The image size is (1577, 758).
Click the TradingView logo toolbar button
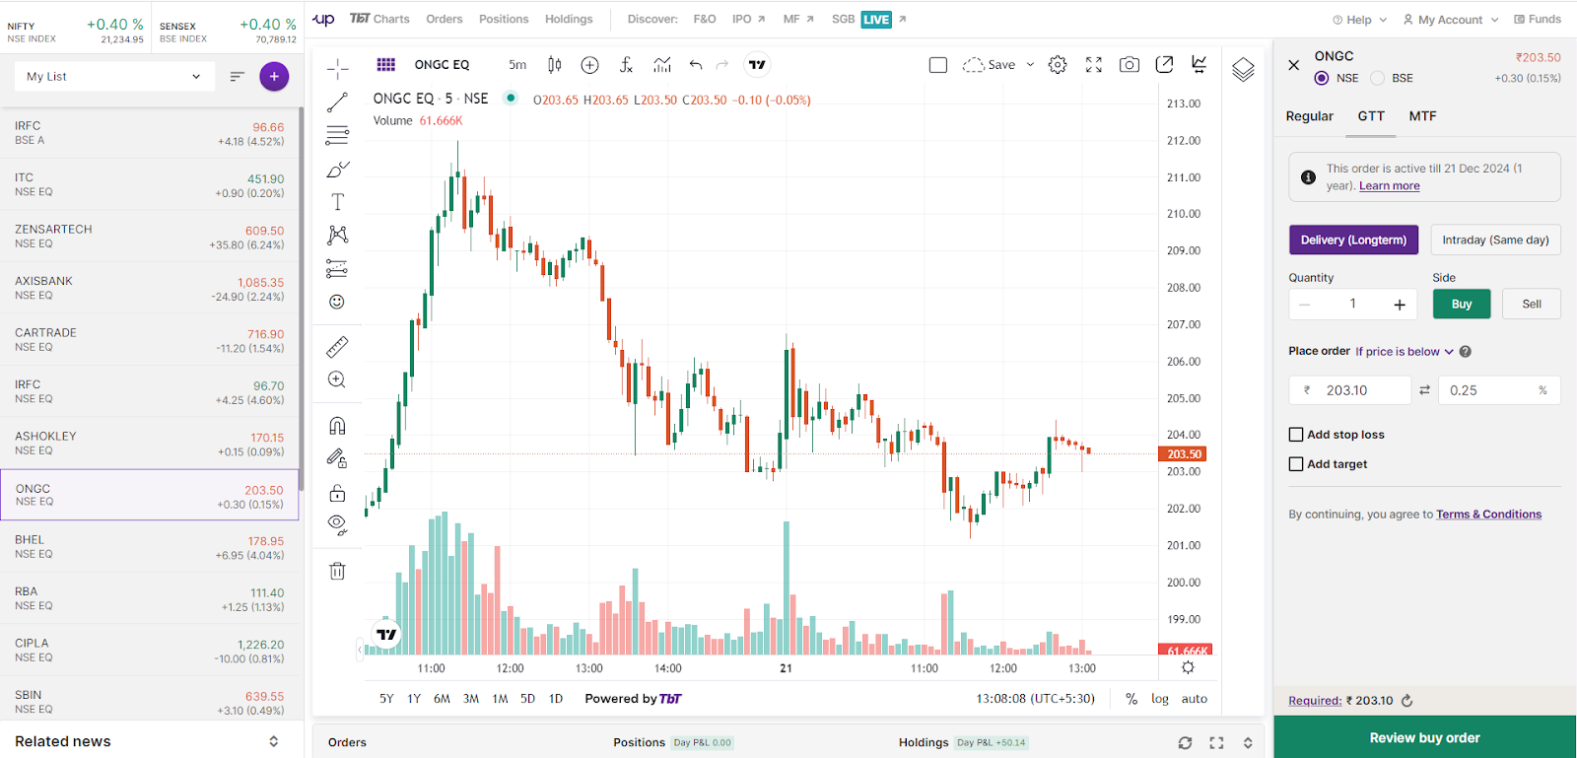(x=757, y=65)
